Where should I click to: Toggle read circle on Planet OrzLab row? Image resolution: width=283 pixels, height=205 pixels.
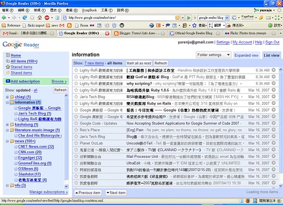(x=273, y=143)
